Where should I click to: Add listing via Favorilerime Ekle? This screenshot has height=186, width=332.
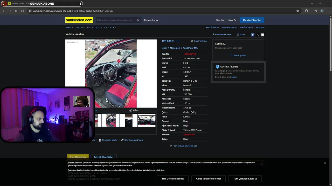coord(222,35)
